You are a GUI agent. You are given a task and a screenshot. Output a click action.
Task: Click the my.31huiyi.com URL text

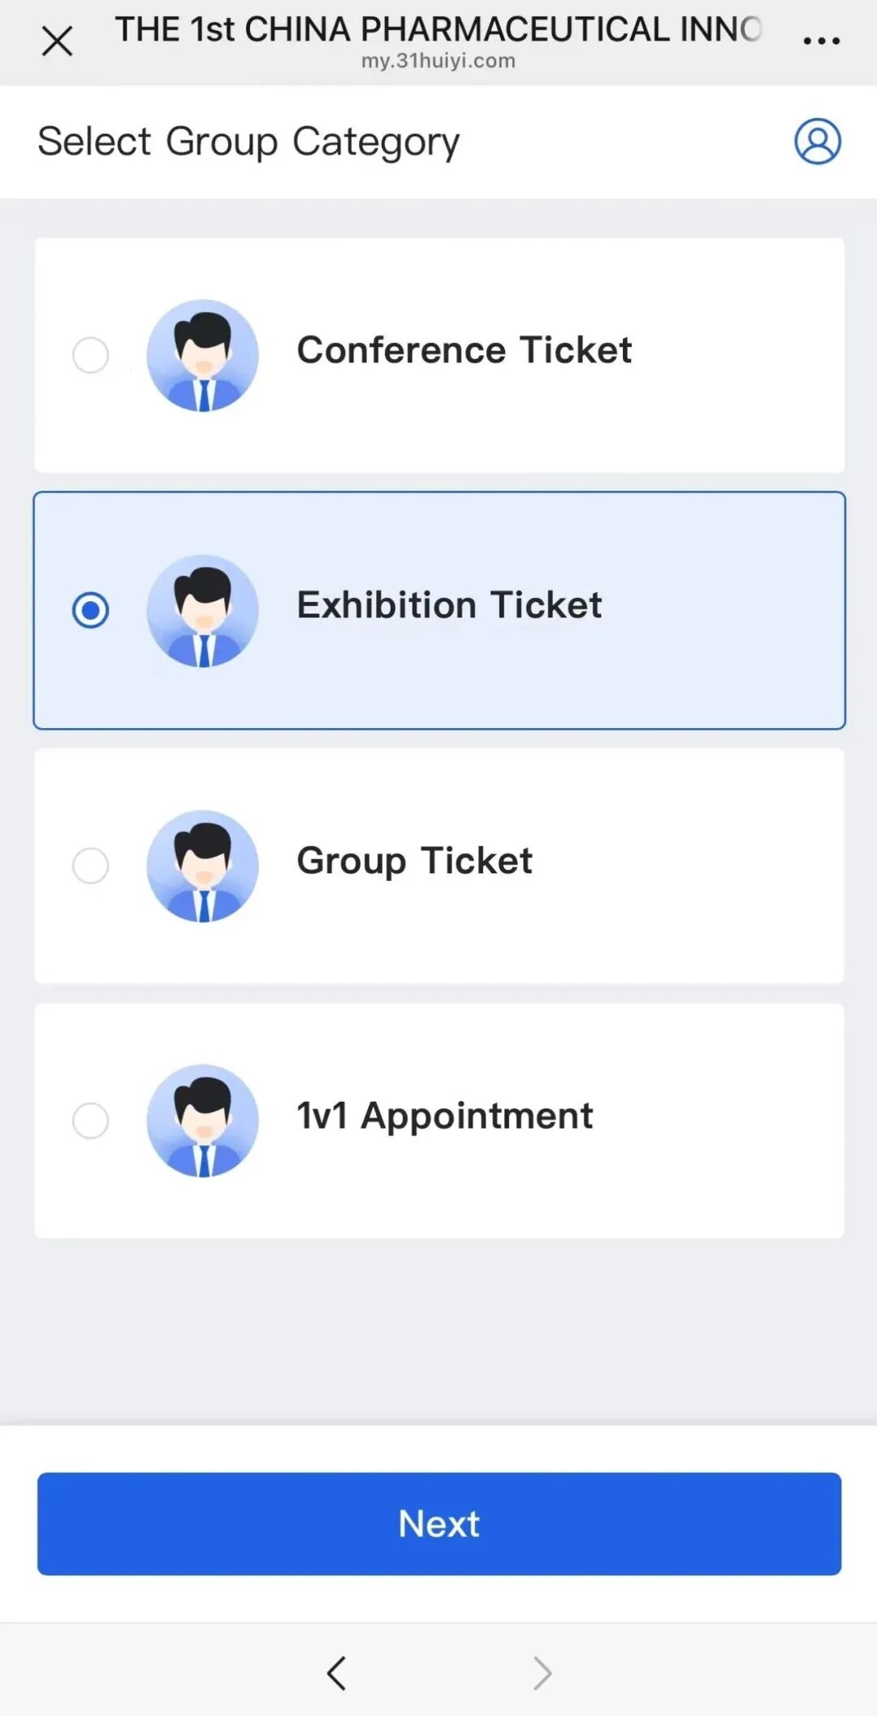(x=438, y=61)
